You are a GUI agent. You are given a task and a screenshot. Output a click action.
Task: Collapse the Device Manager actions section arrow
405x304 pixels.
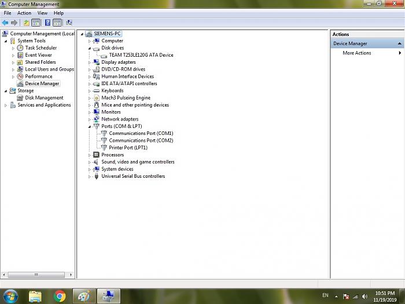[400, 43]
